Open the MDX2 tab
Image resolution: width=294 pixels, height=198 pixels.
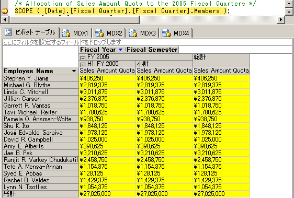(109, 33)
